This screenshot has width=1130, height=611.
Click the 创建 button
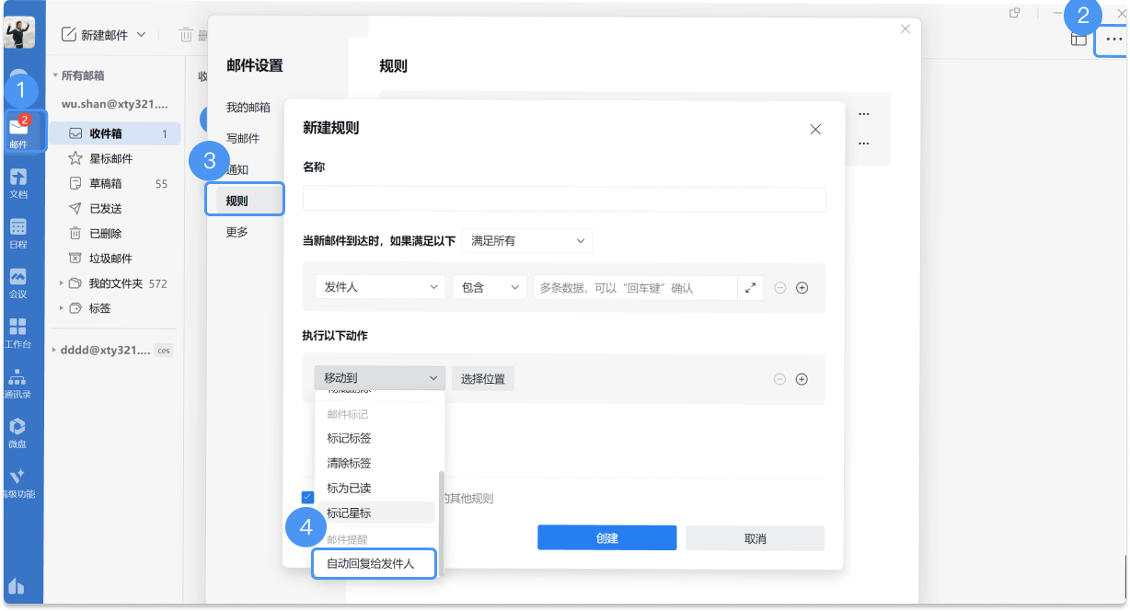click(x=606, y=538)
